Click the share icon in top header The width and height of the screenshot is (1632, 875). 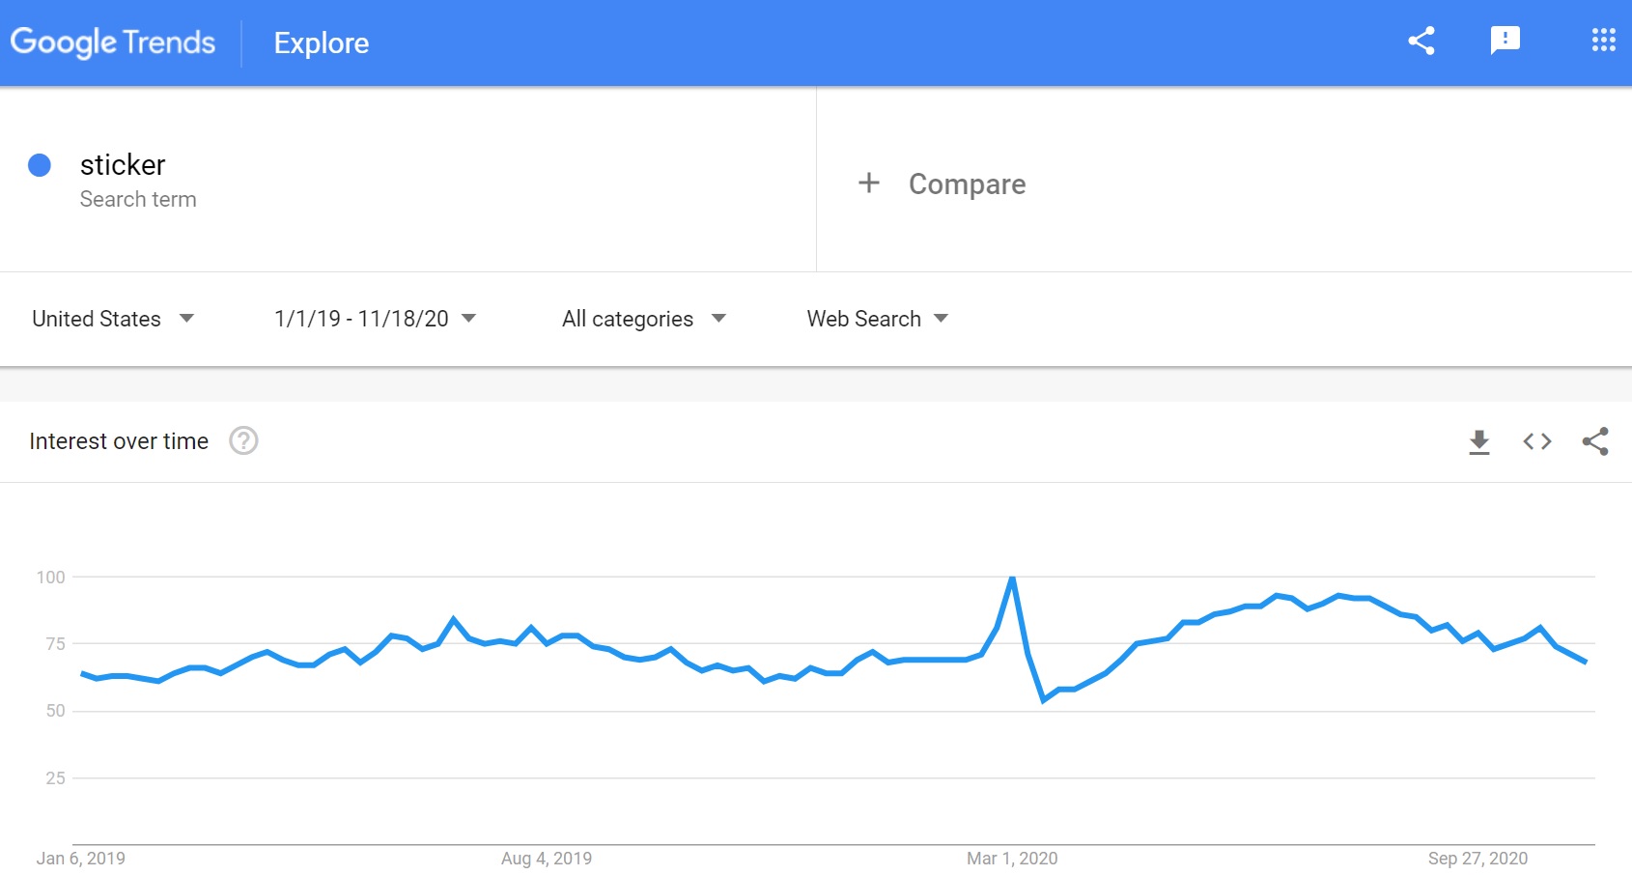pyautogui.click(x=1421, y=41)
